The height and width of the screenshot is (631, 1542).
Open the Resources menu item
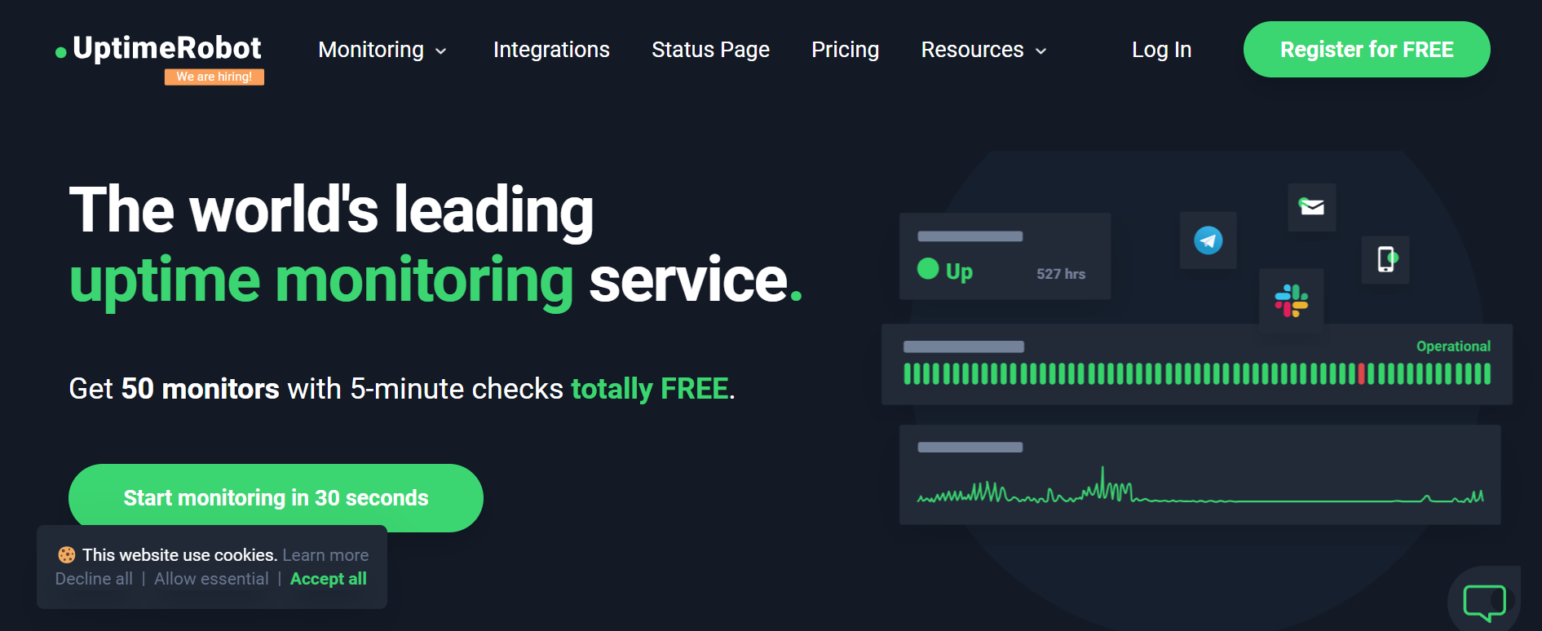click(972, 50)
